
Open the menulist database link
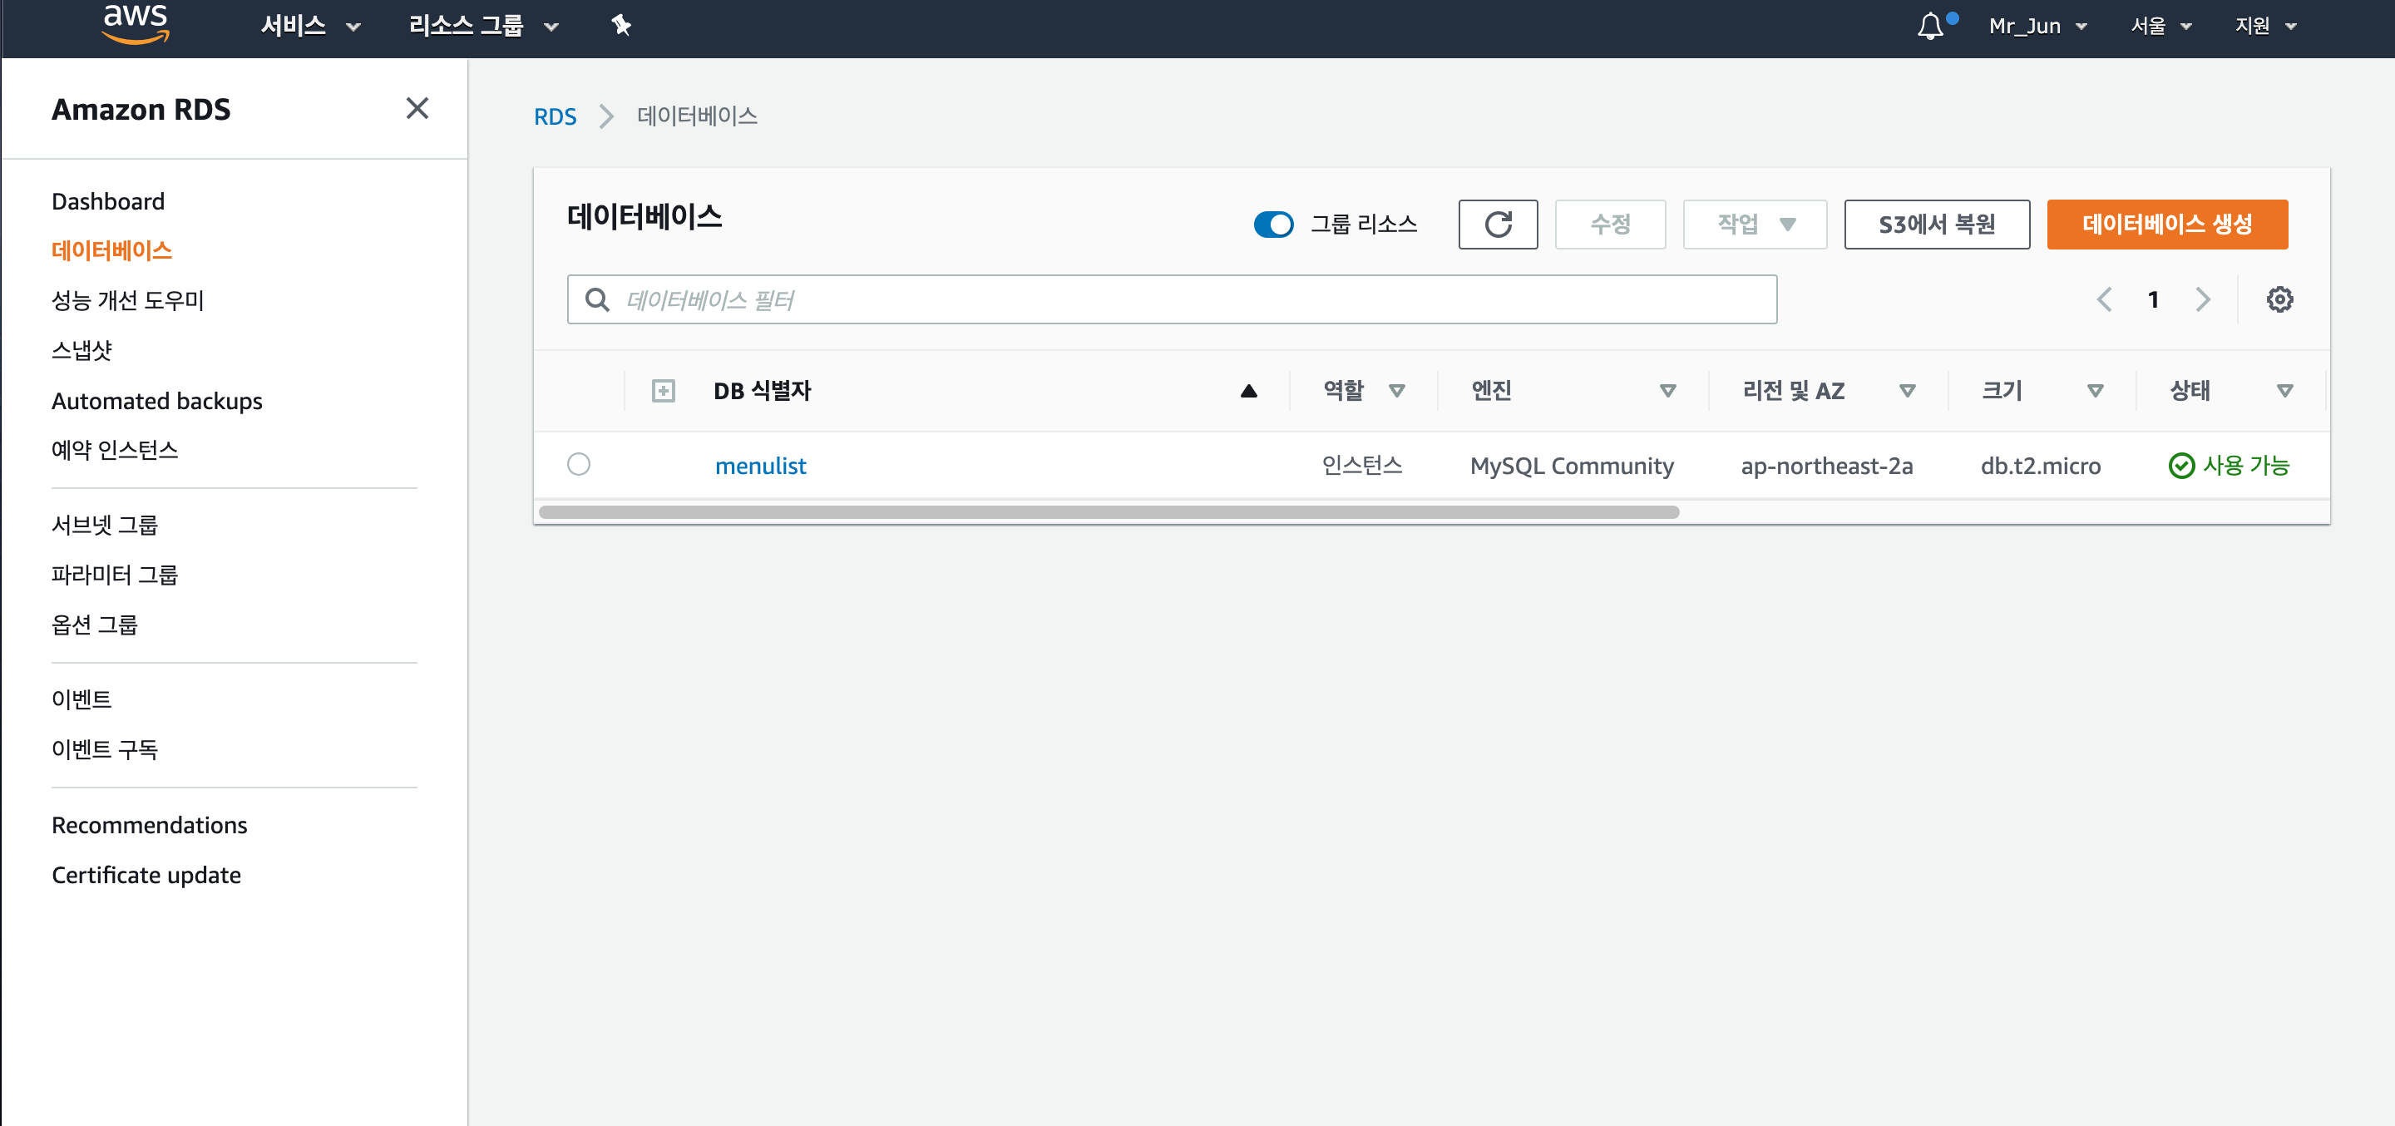[759, 466]
